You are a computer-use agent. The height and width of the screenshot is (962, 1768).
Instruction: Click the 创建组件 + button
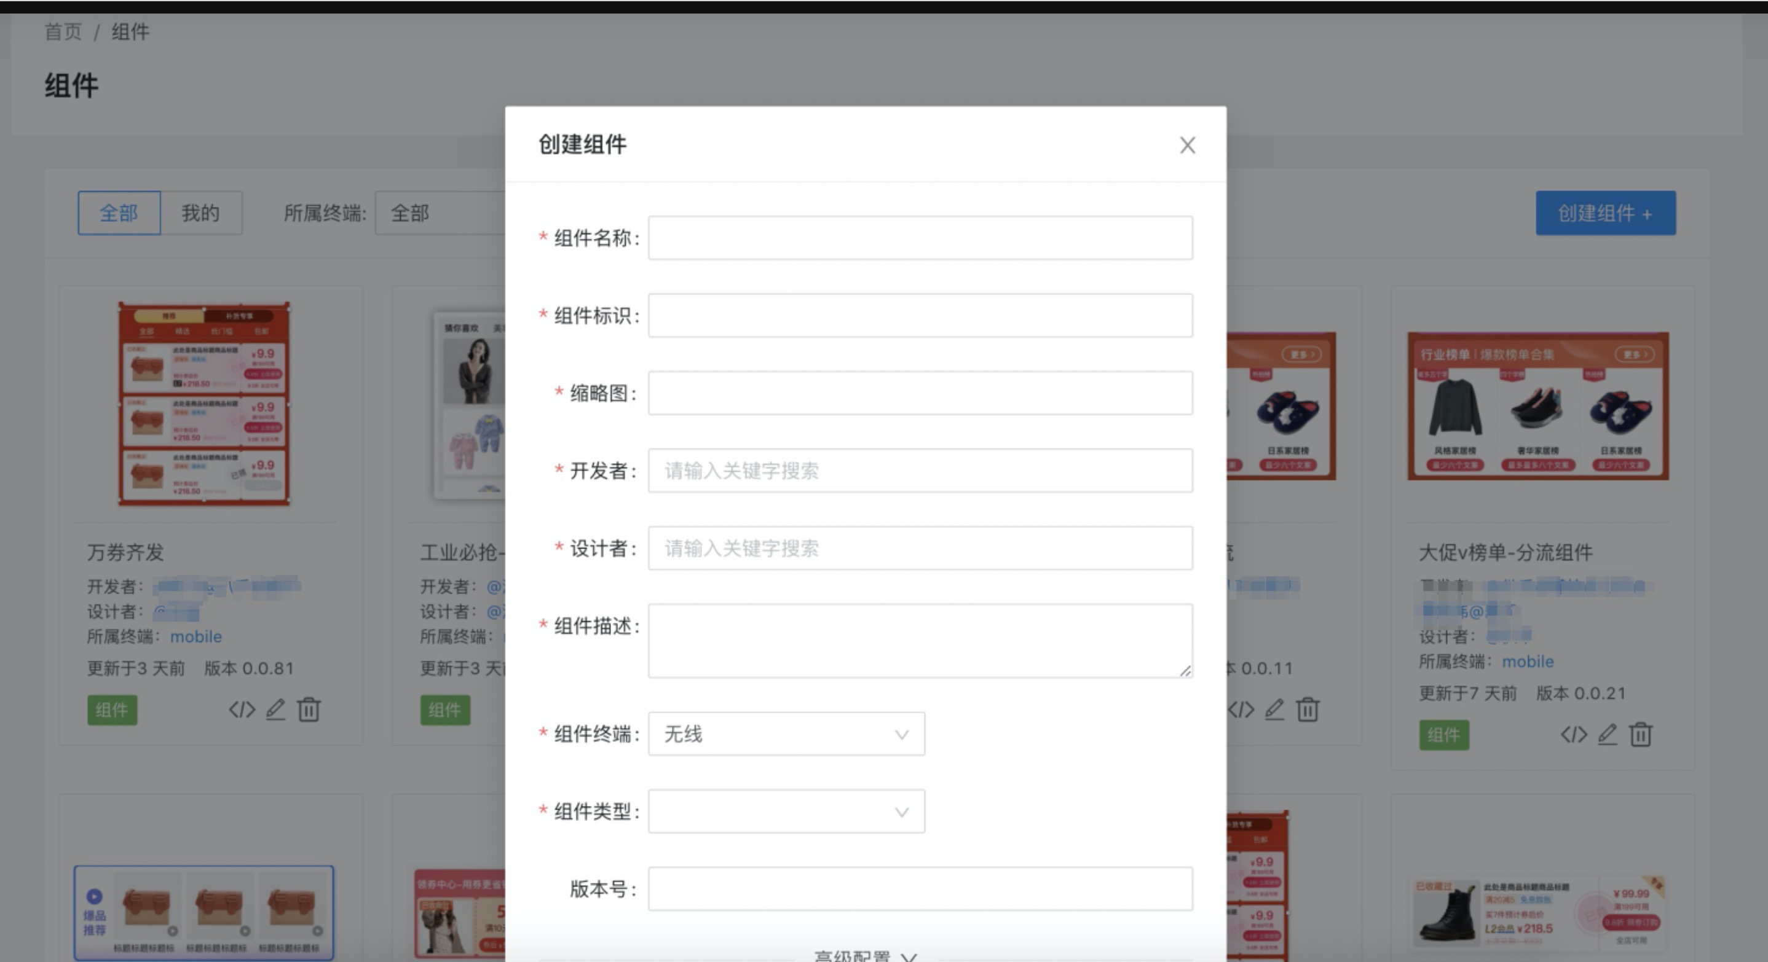pos(1605,213)
